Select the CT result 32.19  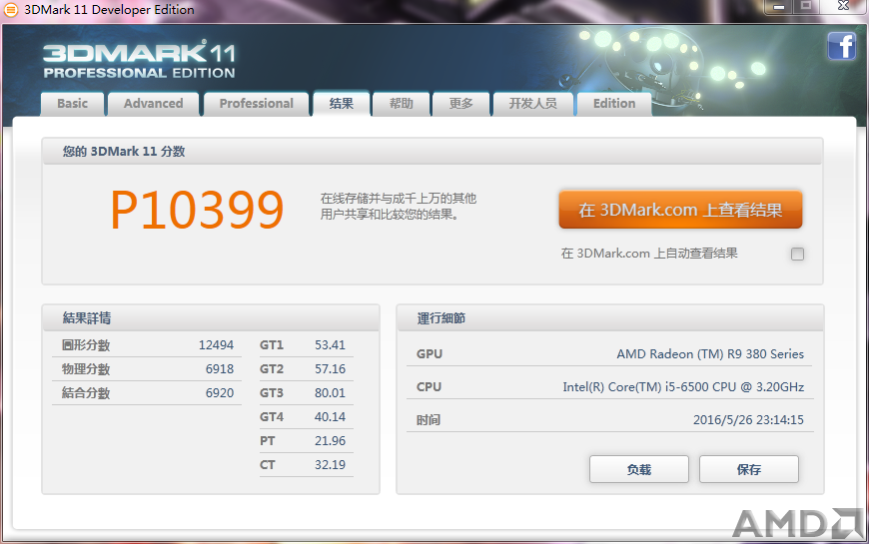[x=330, y=465]
